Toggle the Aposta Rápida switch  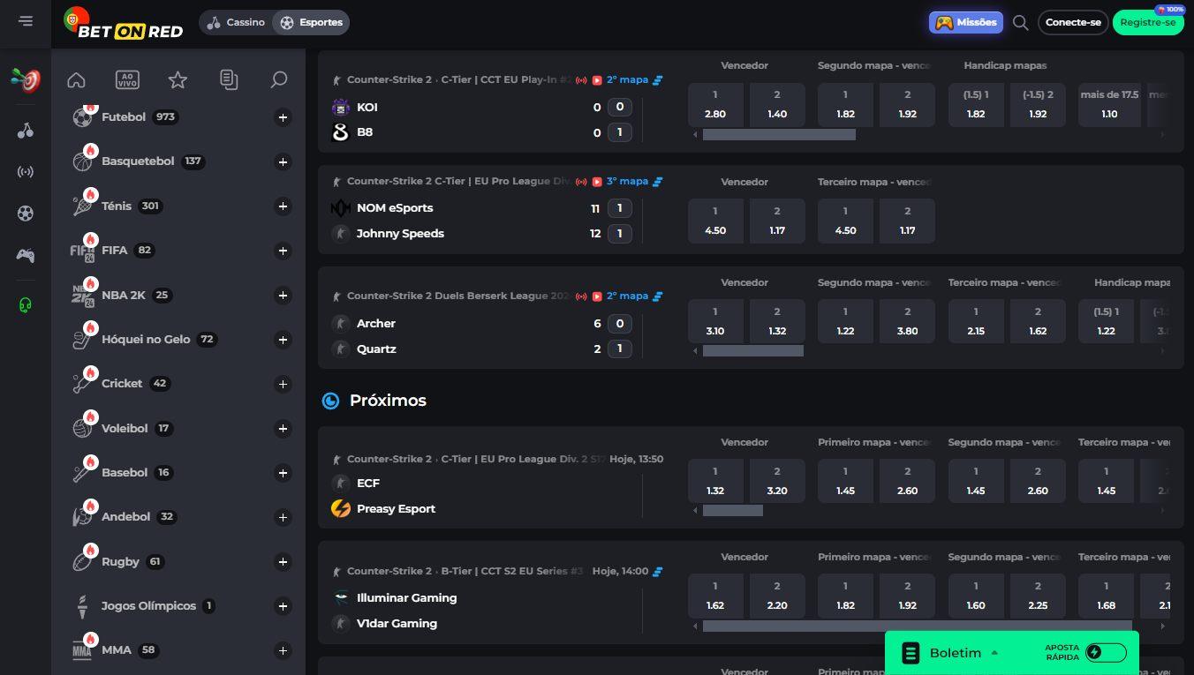(x=1106, y=653)
